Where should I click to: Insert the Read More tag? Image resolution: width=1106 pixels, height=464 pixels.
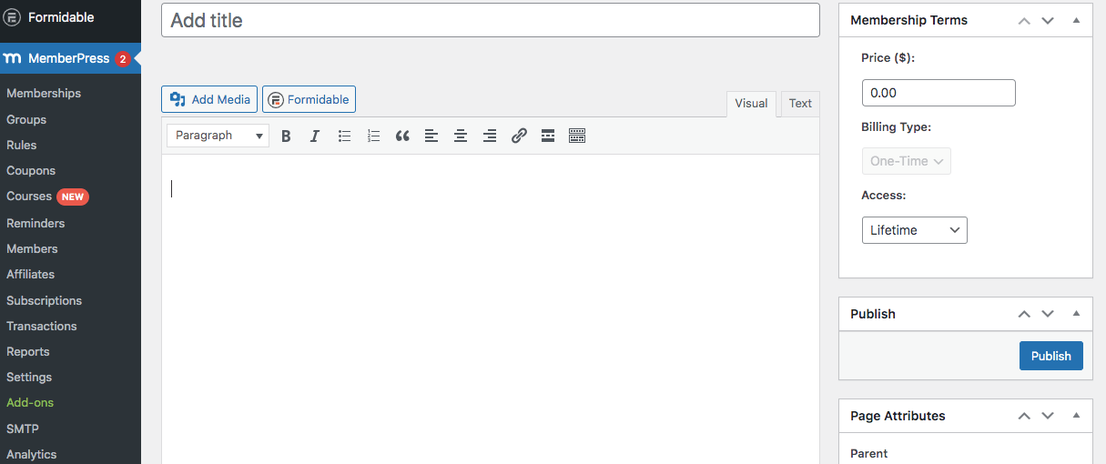[548, 136]
